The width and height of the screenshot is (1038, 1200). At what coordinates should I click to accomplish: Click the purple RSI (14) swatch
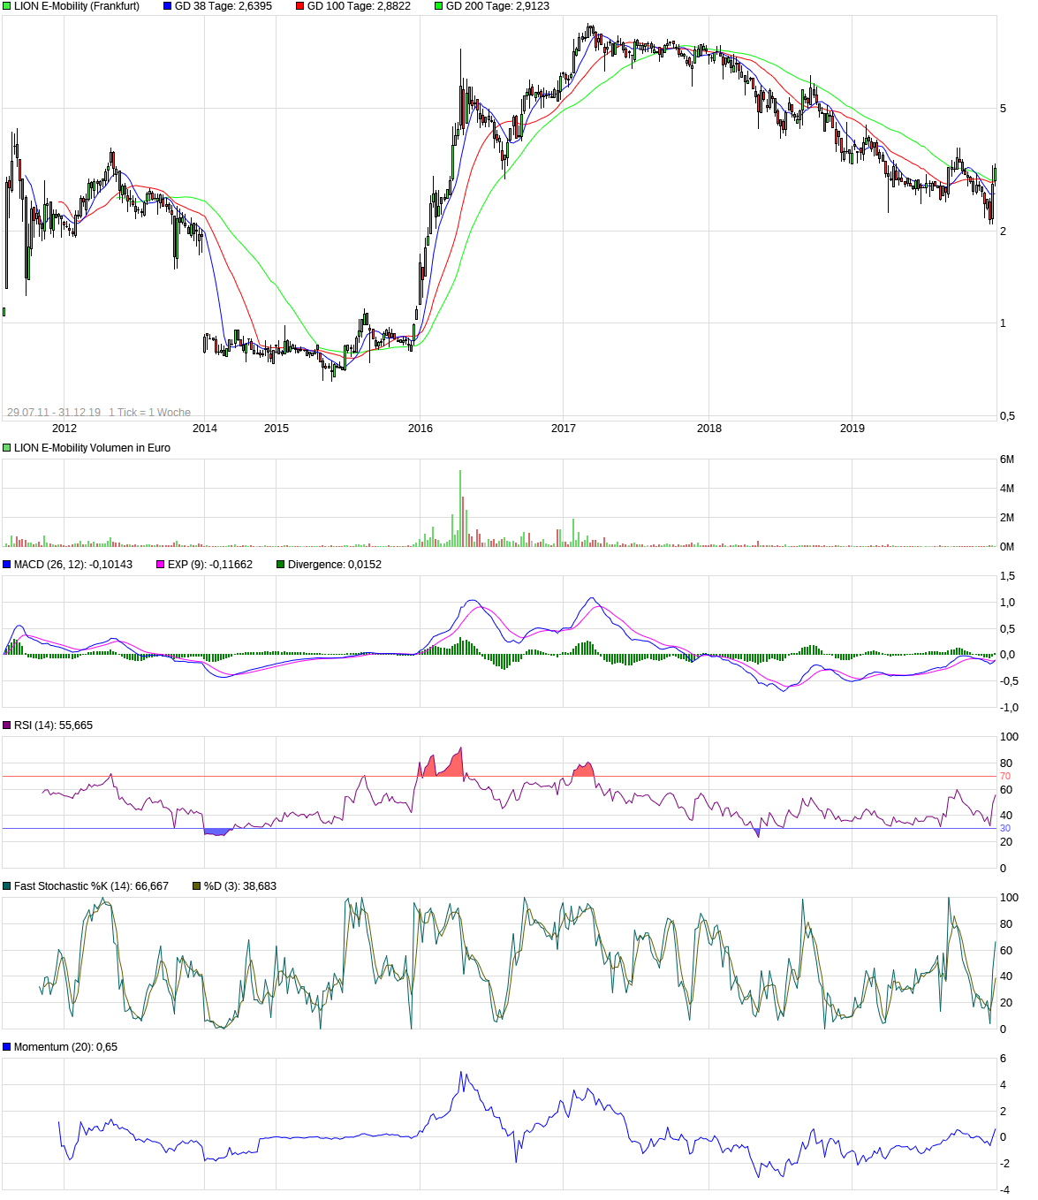click(7, 725)
